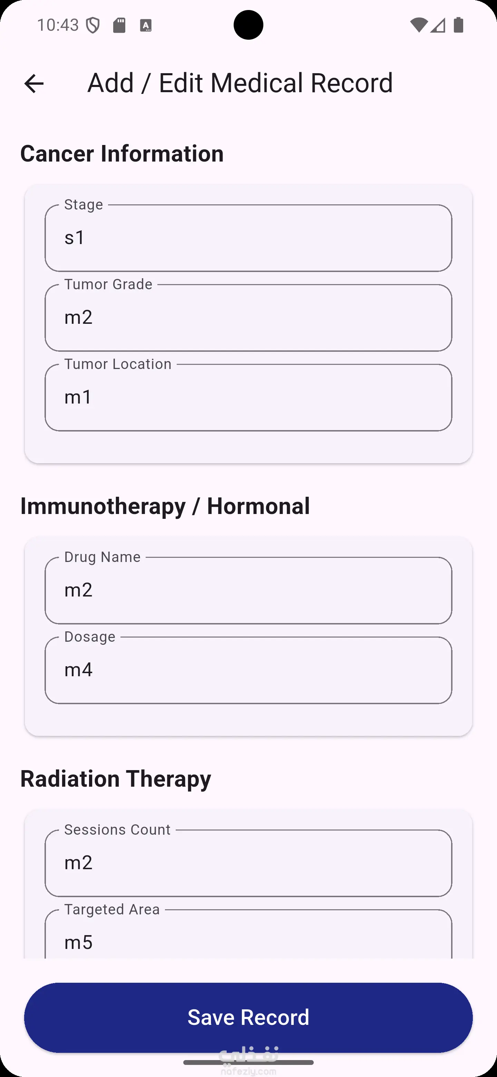
Task: Tap the shield icon in status bar
Action: [93, 26]
